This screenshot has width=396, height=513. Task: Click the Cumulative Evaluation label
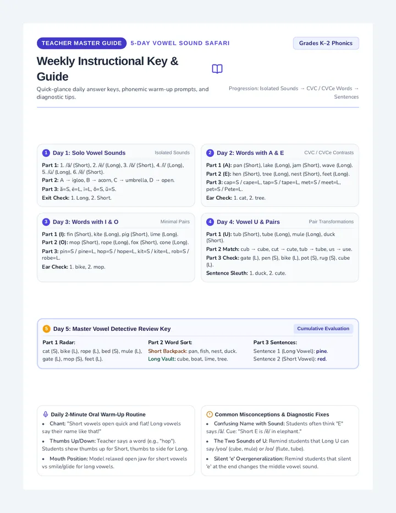tap(323, 329)
